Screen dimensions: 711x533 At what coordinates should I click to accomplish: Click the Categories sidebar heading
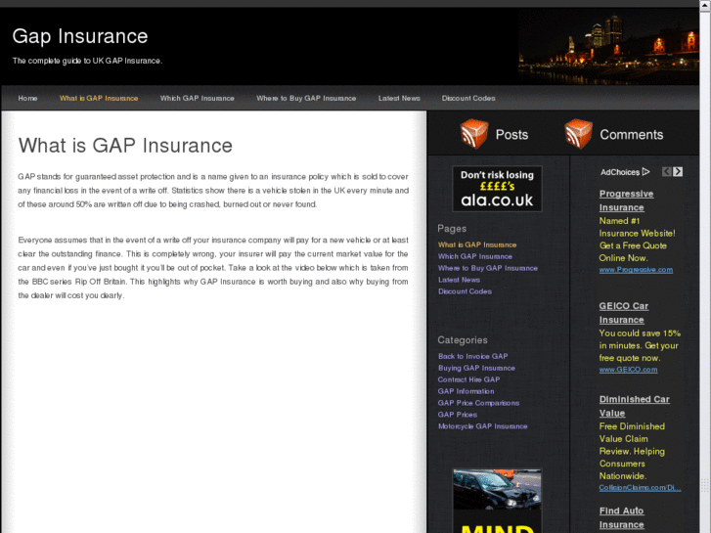(463, 340)
